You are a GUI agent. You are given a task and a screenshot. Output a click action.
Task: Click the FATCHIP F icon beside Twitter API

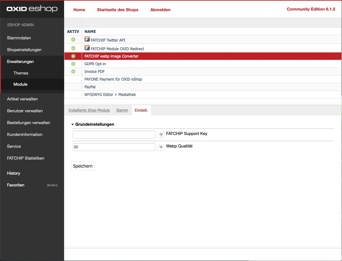pyautogui.click(x=87, y=39)
